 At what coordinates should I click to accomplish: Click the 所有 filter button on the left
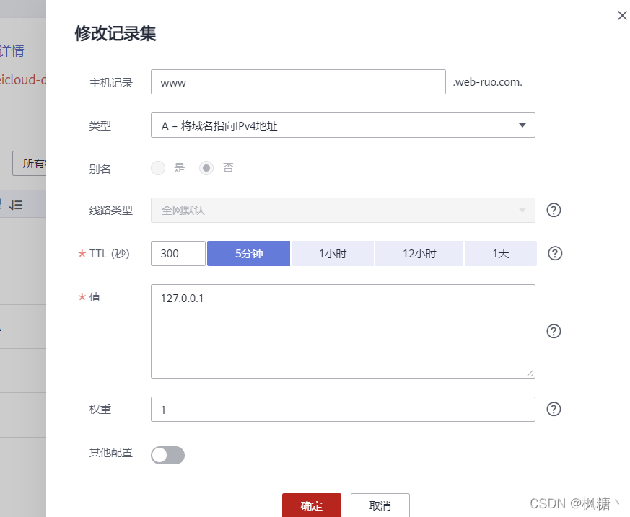point(34,164)
